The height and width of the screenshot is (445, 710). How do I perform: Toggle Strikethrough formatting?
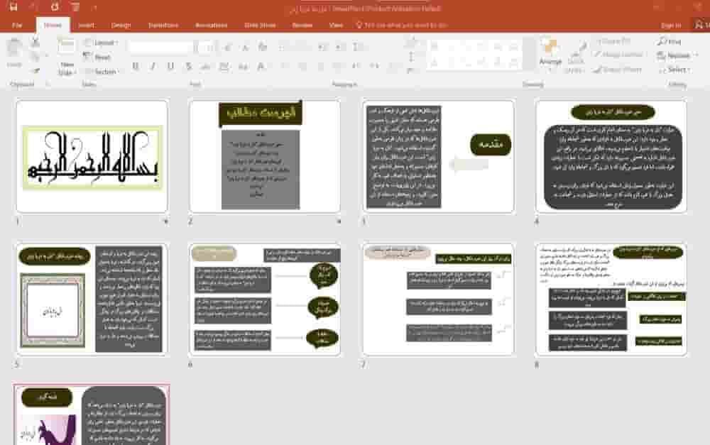[x=206, y=67]
